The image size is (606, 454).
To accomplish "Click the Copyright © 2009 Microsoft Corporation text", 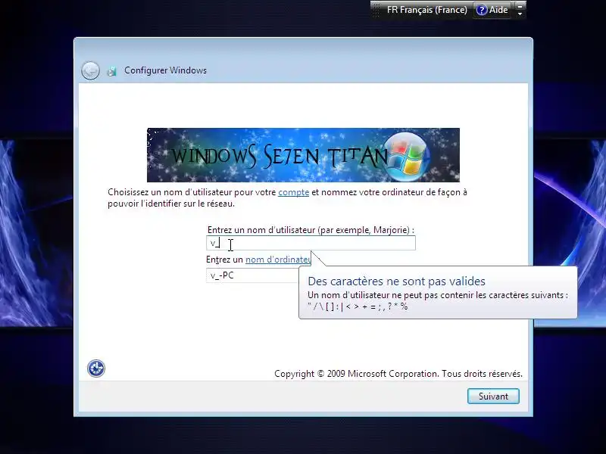I will point(398,374).
